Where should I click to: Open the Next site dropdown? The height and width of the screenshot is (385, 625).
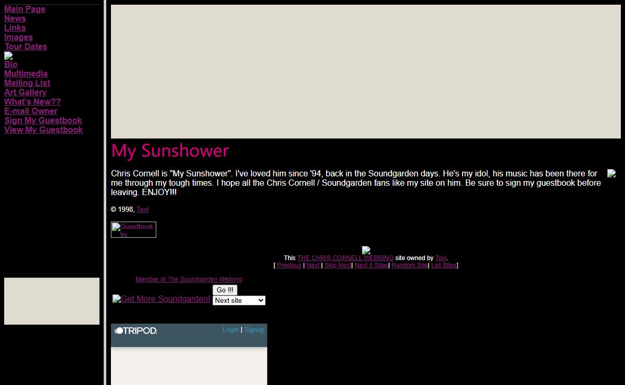pos(239,301)
